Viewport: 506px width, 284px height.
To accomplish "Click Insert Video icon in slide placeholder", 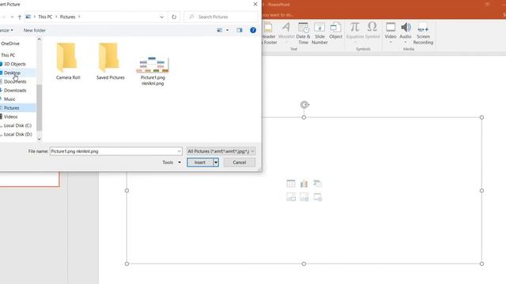I will tap(318, 196).
